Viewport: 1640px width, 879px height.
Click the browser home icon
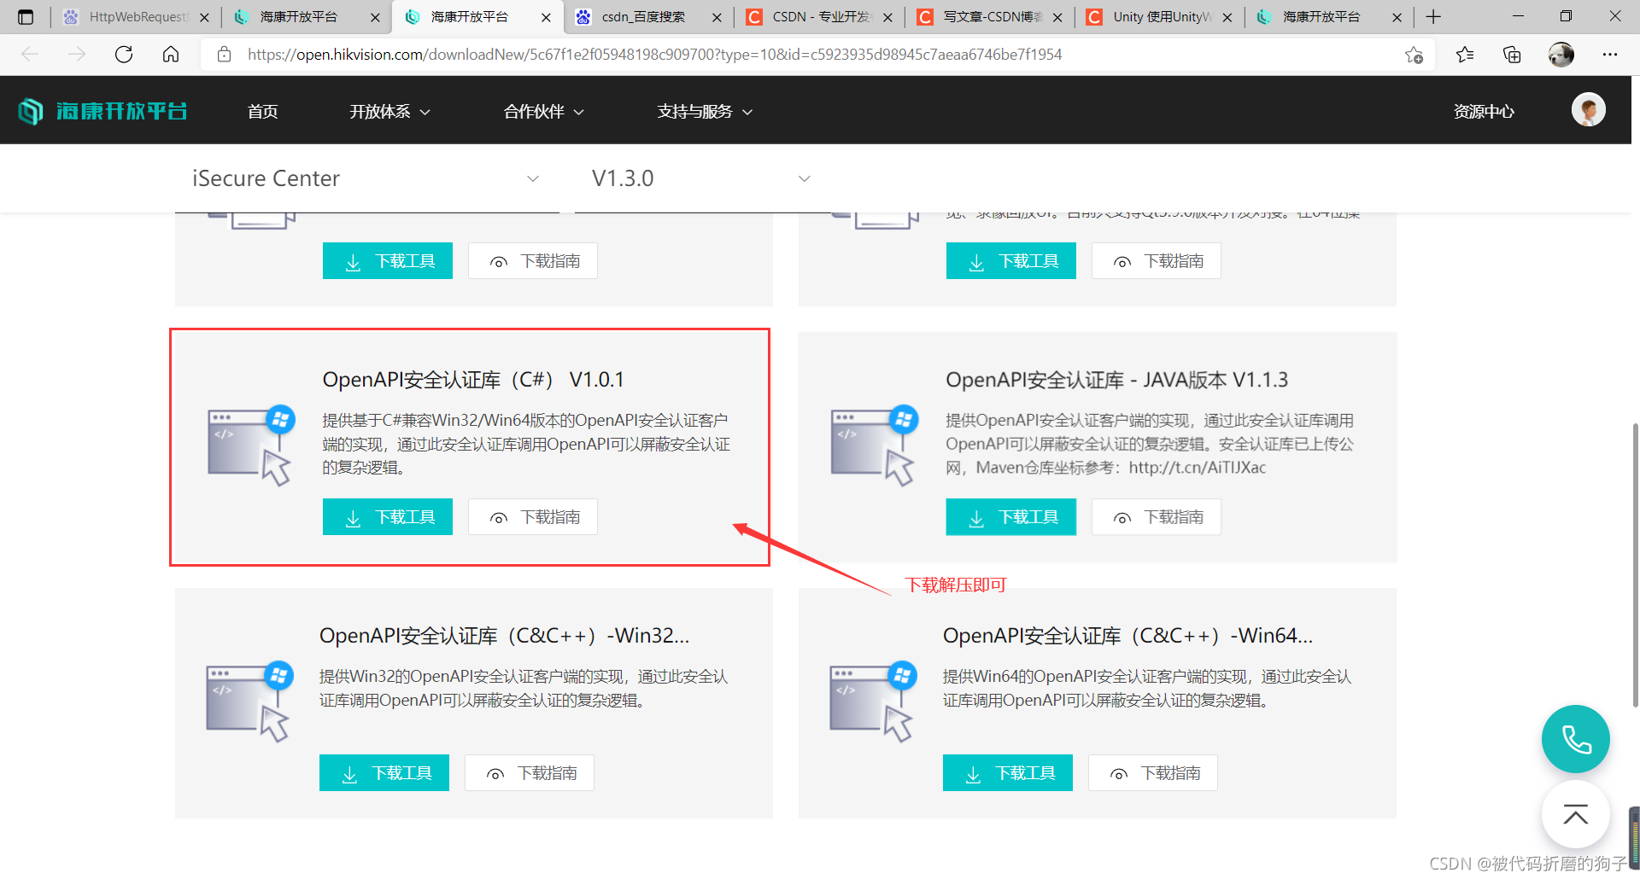click(171, 55)
